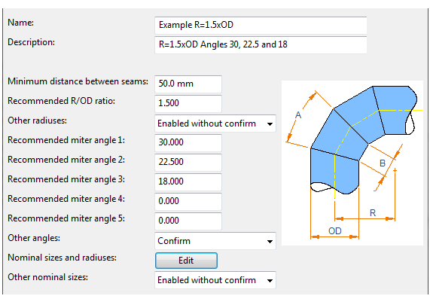Click the Name input field

pos(261,26)
